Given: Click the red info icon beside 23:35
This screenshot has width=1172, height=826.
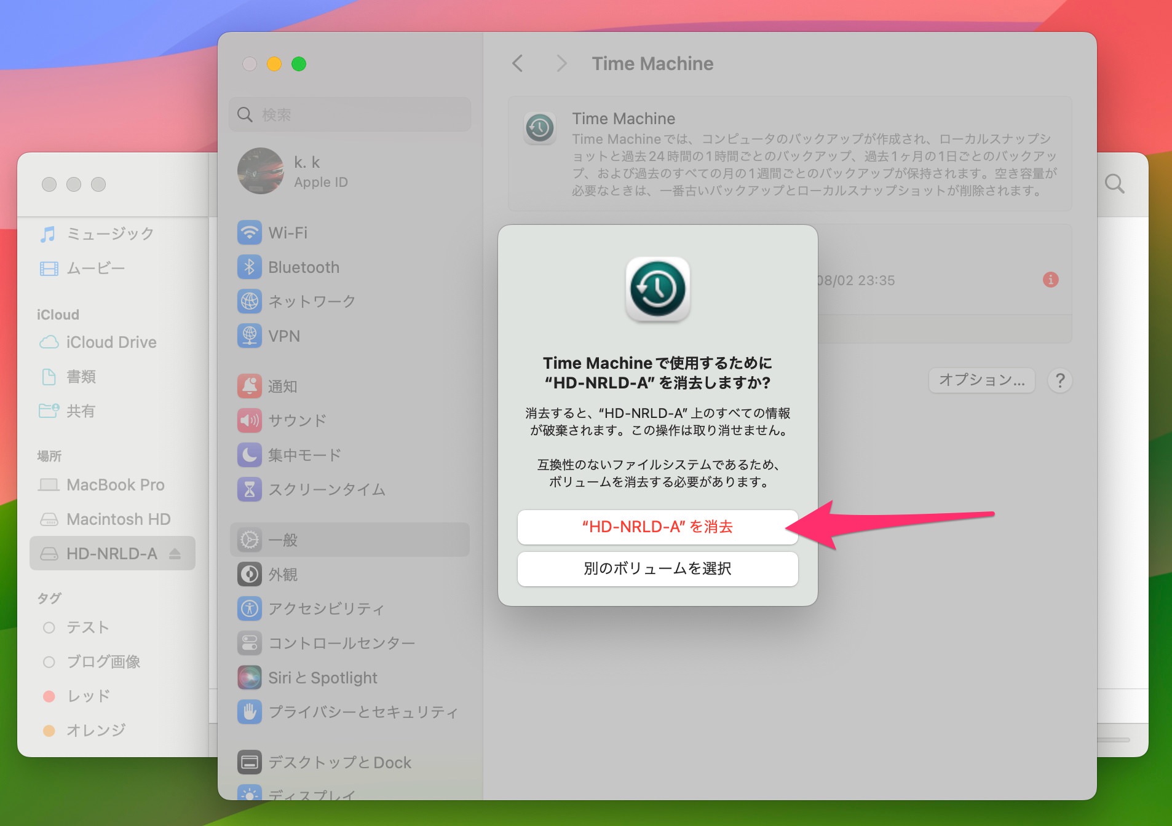Looking at the screenshot, I should coord(1051,280).
